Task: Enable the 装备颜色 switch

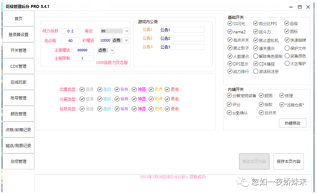Action: pos(287,56)
